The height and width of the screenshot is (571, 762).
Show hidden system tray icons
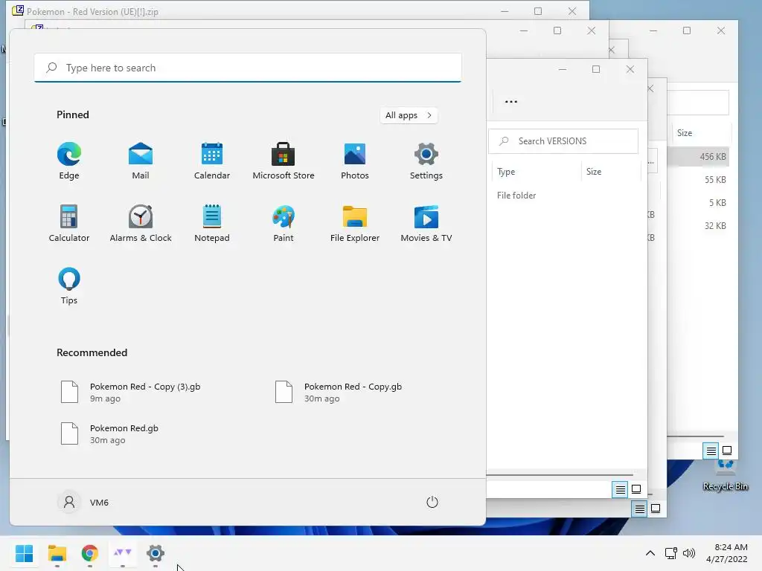click(650, 553)
